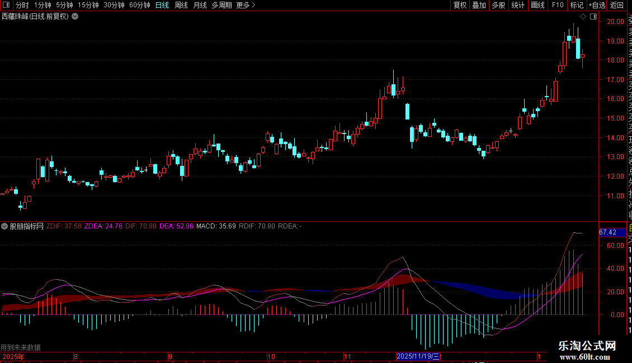Open the 叠加 overlay tool
This screenshot has height=363, width=632.
click(479, 5)
